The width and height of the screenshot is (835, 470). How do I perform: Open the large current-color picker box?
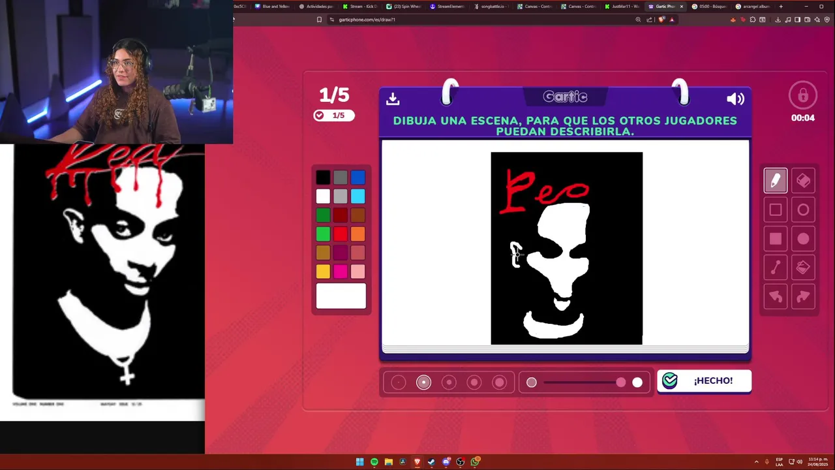[x=341, y=296]
